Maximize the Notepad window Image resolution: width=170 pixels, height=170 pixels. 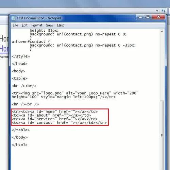click(x=148, y=17)
